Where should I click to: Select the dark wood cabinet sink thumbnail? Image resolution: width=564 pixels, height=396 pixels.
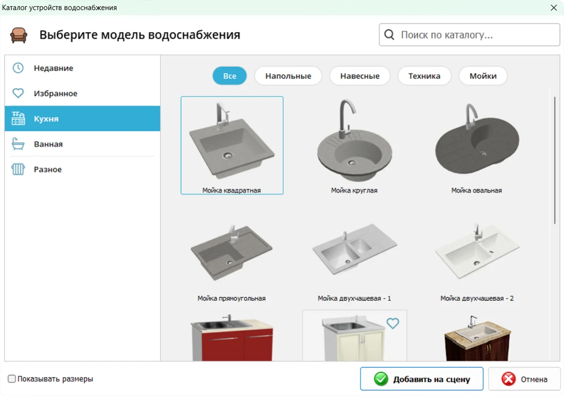tap(477, 339)
